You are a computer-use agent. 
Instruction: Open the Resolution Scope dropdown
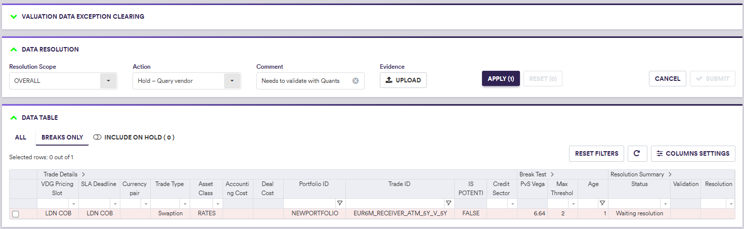click(x=108, y=81)
